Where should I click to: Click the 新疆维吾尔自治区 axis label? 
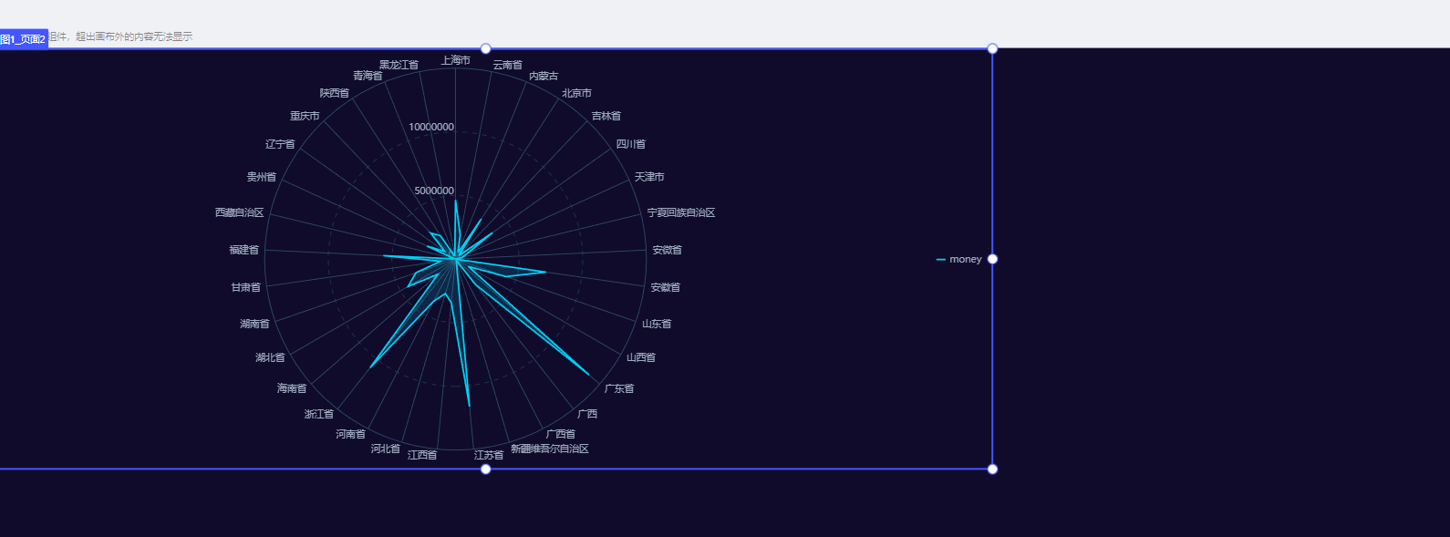click(550, 449)
